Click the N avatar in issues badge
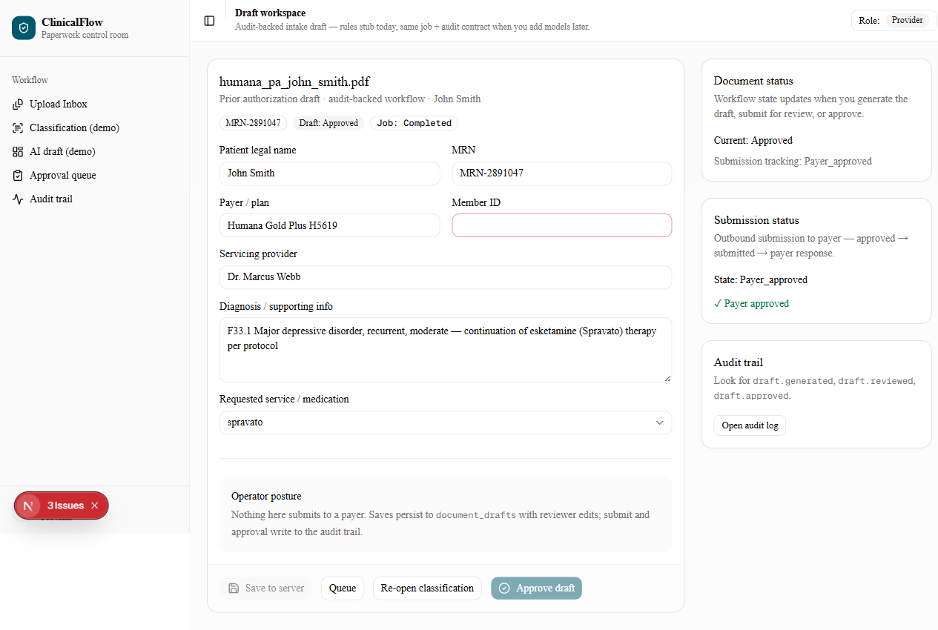 point(28,505)
